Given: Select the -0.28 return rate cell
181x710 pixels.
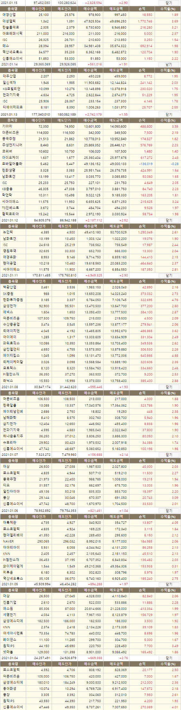Looking at the screenshot, I should coord(175,164).
